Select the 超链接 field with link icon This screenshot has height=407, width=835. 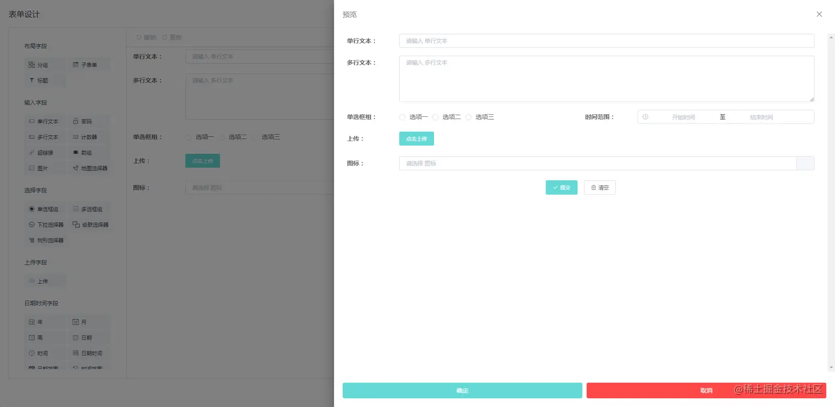[45, 153]
